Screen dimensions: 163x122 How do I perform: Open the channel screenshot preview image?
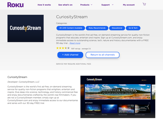118,97
